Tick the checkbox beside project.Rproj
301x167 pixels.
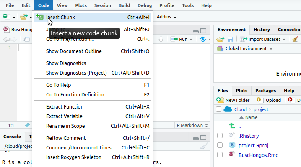[x=220, y=145]
